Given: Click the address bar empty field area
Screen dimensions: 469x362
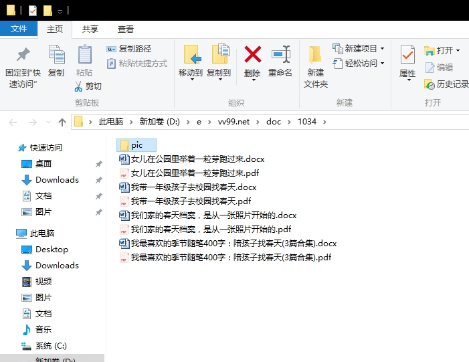Looking at the screenshot, I should (398, 122).
